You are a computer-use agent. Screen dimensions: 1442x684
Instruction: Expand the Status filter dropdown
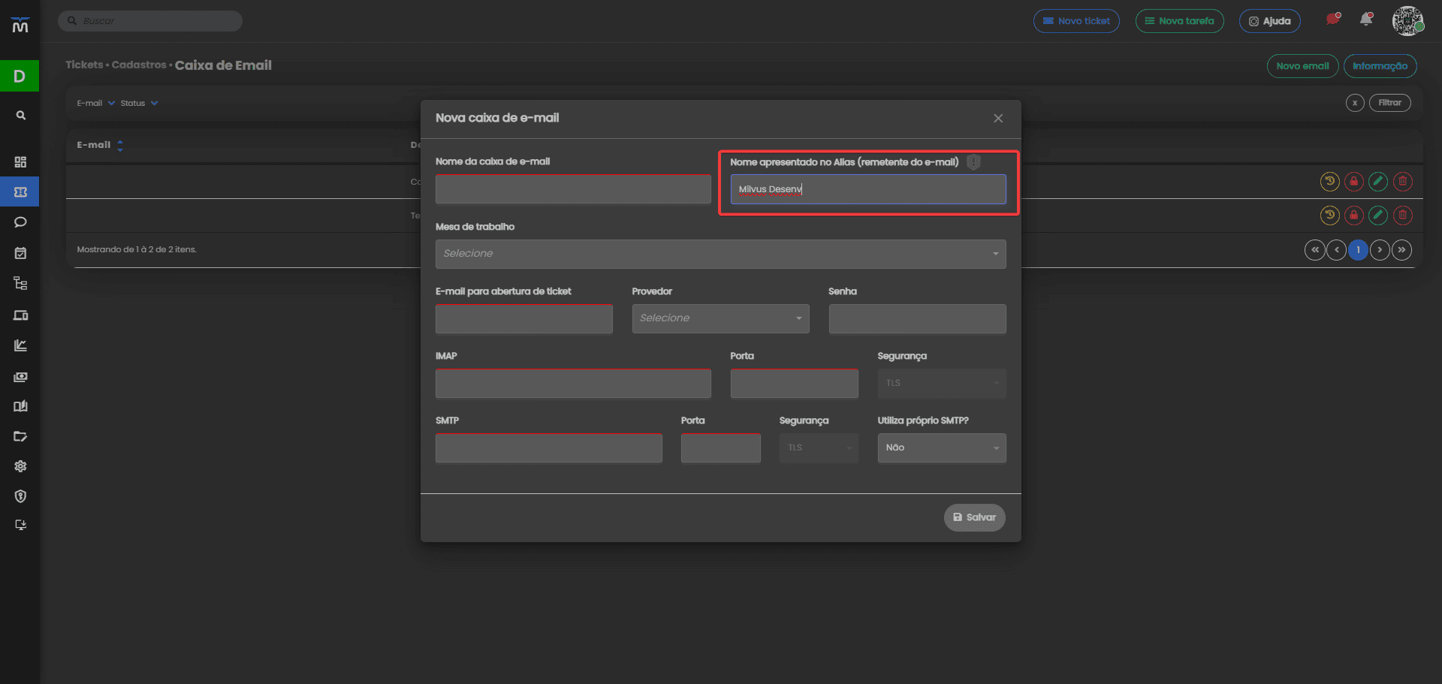(x=140, y=104)
